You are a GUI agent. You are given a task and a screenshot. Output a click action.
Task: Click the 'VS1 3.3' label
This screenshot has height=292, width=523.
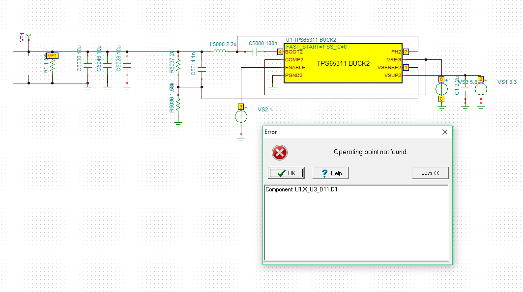click(x=507, y=82)
